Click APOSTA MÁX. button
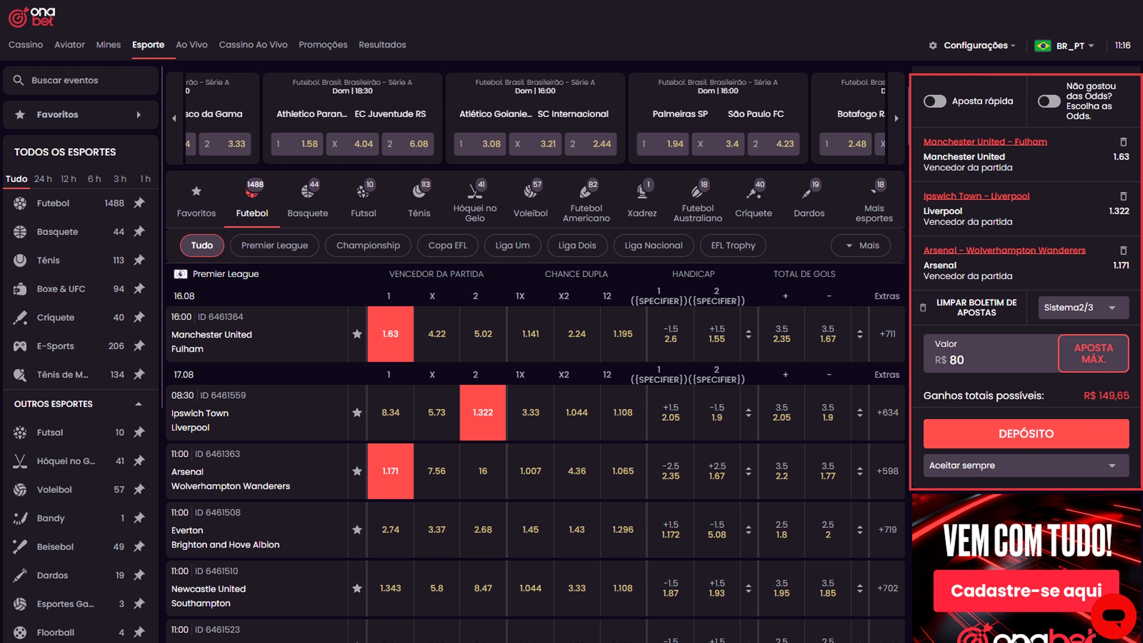This screenshot has height=643, width=1143. coord(1093,353)
